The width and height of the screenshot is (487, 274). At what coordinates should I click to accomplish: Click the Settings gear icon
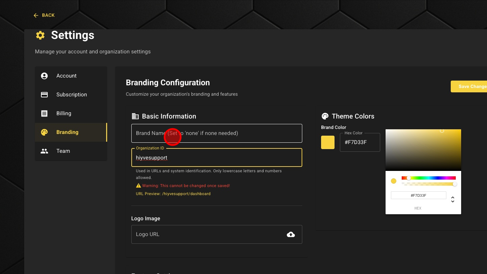pyautogui.click(x=40, y=35)
